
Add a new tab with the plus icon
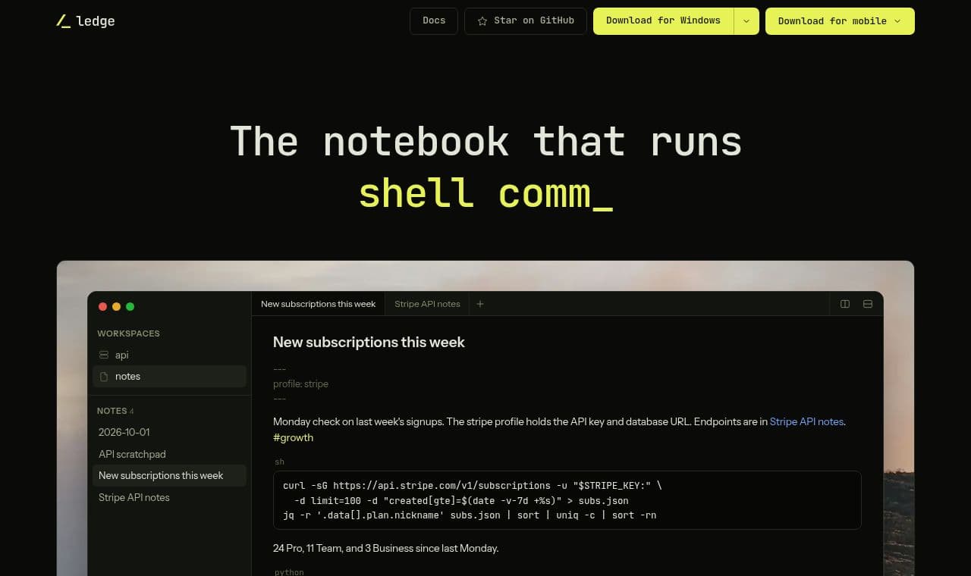pyautogui.click(x=480, y=304)
